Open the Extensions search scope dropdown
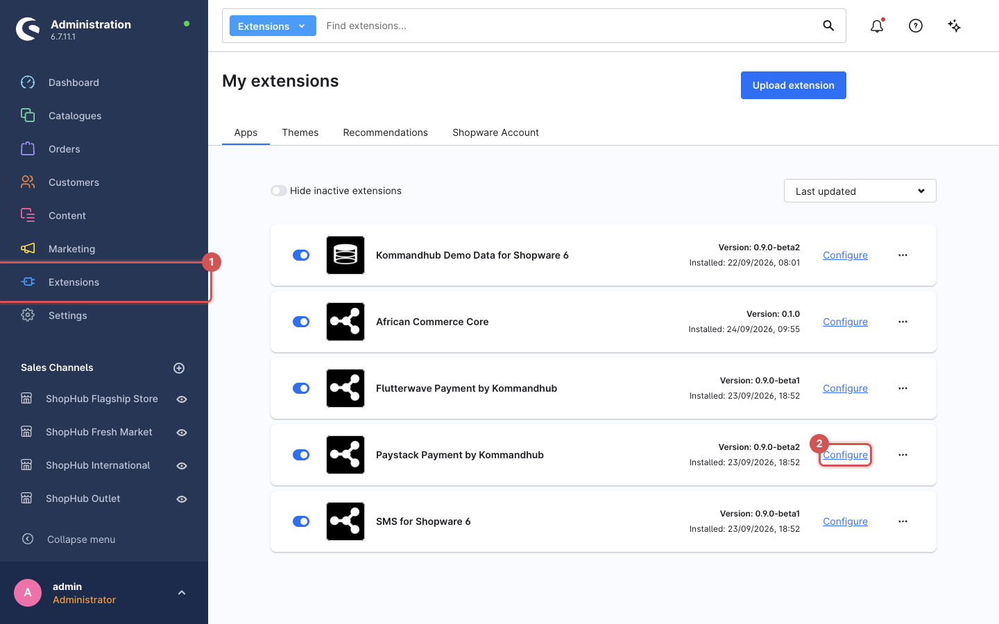Image resolution: width=999 pixels, height=624 pixels. [x=273, y=26]
